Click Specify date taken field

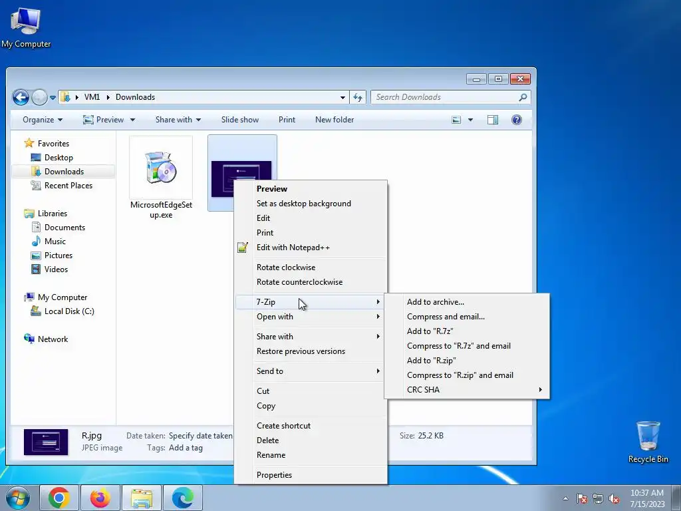pos(200,436)
